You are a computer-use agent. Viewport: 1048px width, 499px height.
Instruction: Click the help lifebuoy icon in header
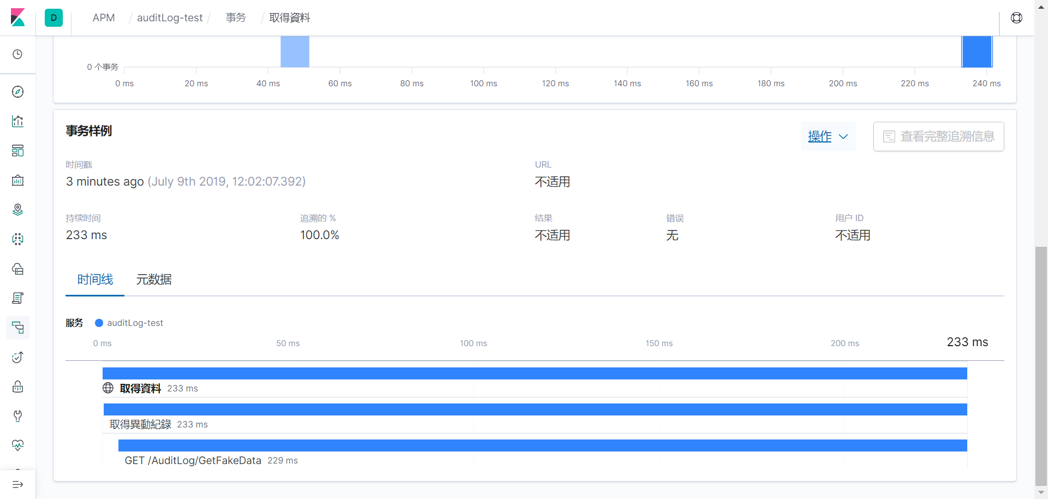click(x=1016, y=18)
